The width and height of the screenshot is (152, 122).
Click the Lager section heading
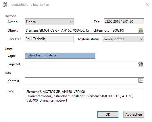[x=9, y=48]
